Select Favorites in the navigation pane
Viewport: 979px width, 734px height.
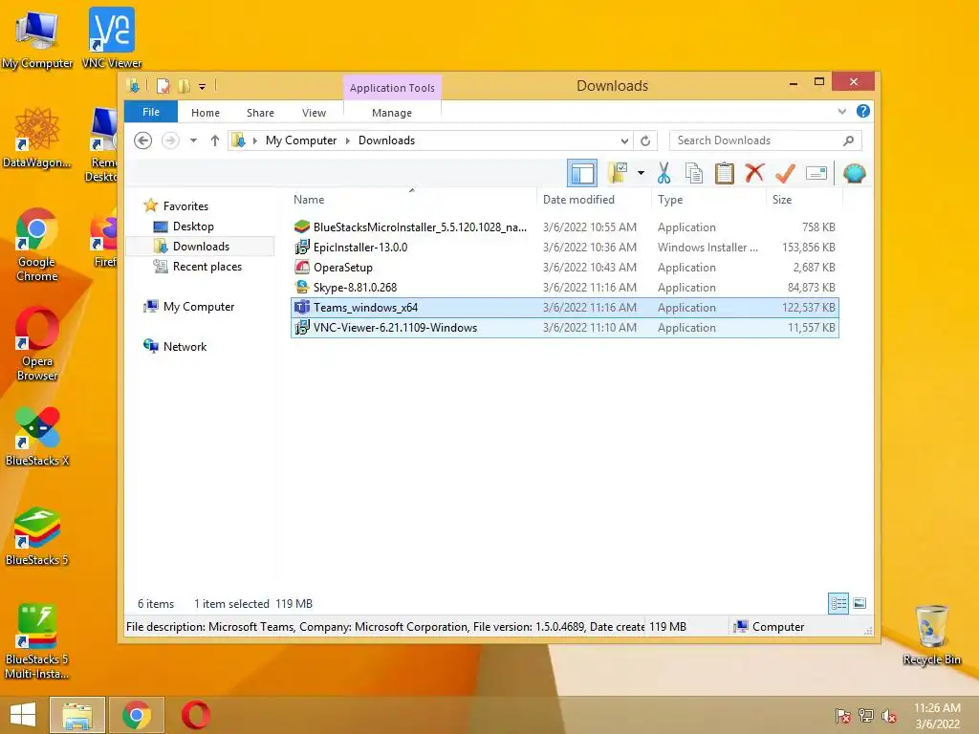(185, 206)
